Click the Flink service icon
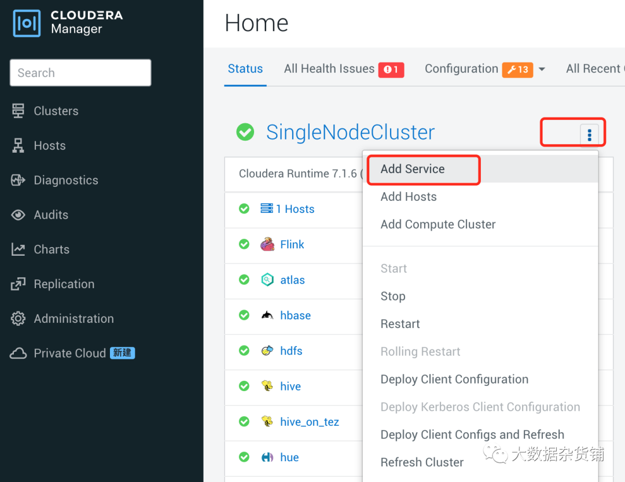Viewport: 625px width, 482px height. tap(267, 244)
